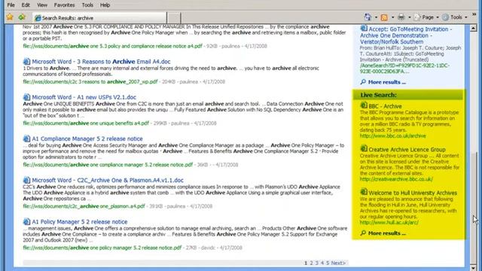Click document icon for A1 Compliance Manager release notice
The image size is (482, 271).
27,139
